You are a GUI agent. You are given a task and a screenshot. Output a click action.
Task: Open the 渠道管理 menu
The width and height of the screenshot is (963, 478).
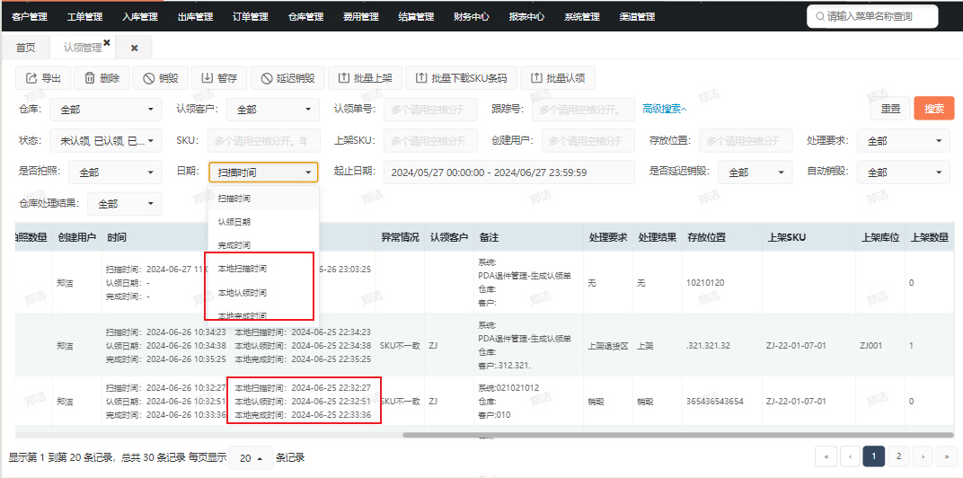pyautogui.click(x=638, y=16)
